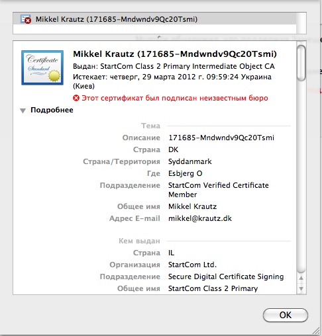Viewport: 322px width, 336px height.
Task: Select Mikkel Krautz certificate row in list
Action: coord(154,19)
